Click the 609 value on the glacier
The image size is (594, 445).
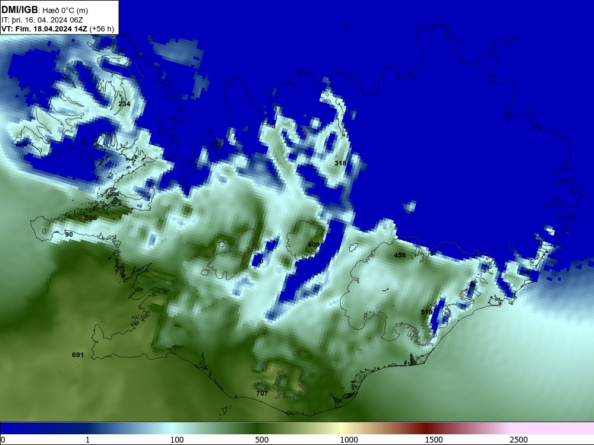point(313,245)
